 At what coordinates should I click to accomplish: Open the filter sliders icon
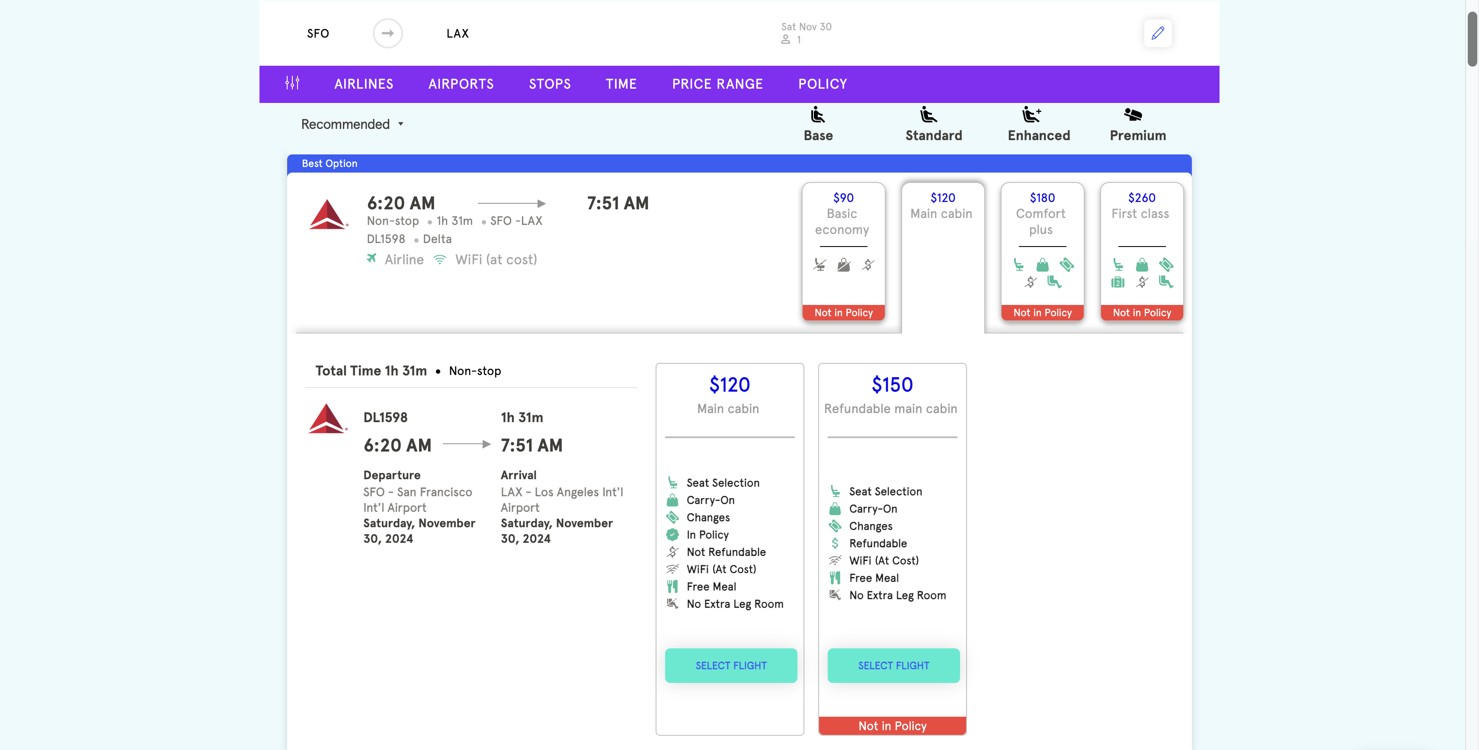(292, 83)
